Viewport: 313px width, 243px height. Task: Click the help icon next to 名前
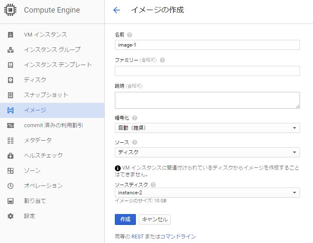click(x=130, y=35)
